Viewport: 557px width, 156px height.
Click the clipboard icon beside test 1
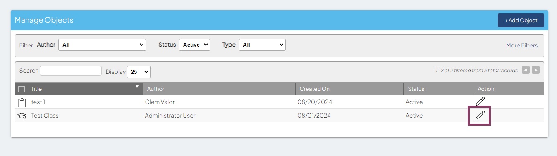pyautogui.click(x=22, y=102)
